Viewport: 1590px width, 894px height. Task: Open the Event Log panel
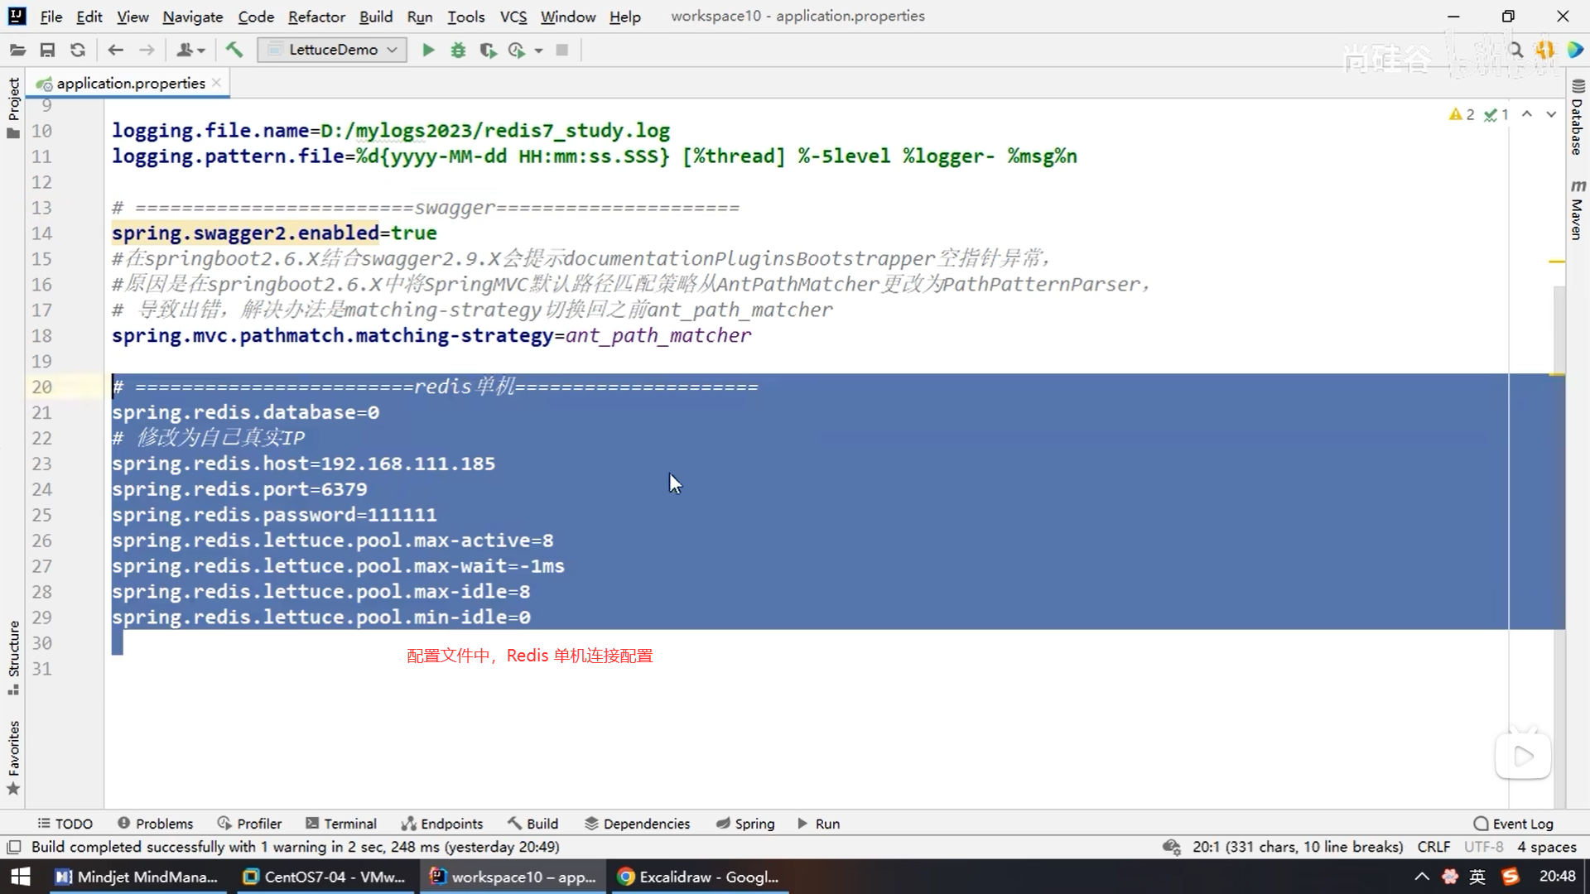click(1514, 824)
